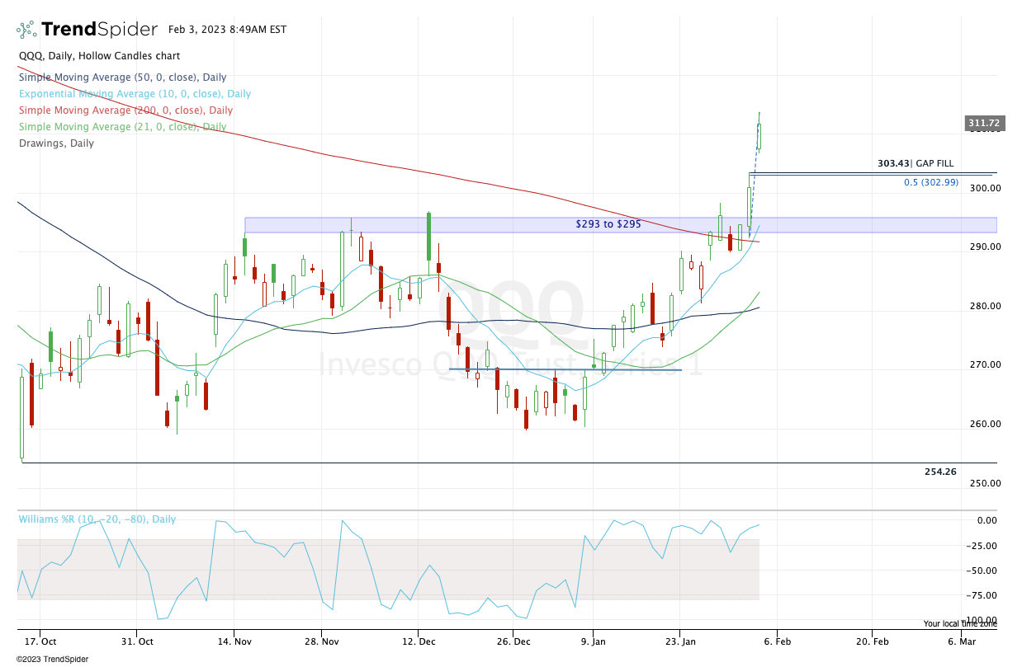This screenshot has width=1022, height=667.
Task: Click the TrendSpider logo icon
Action: tap(26, 30)
